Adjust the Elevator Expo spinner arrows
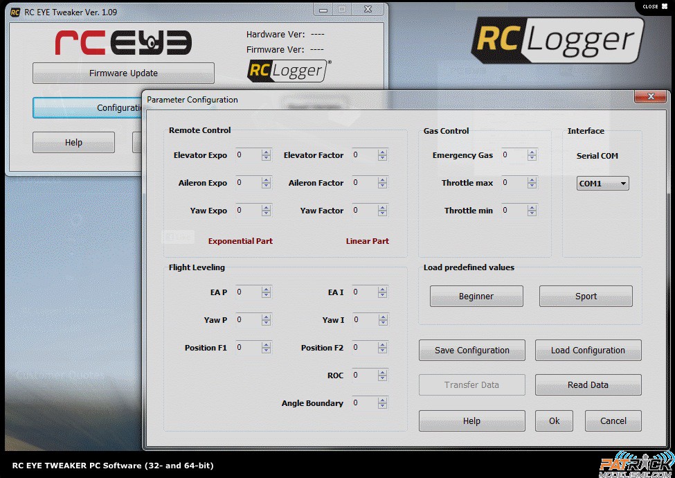Screen dimensions: 675x478 pyautogui.click(x=266, y=155)
